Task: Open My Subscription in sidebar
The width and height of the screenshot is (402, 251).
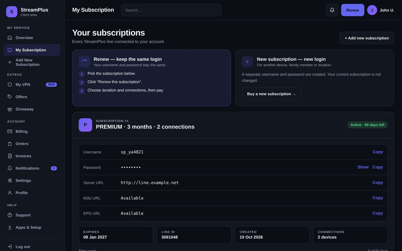Action: click(x=32, y=50)
